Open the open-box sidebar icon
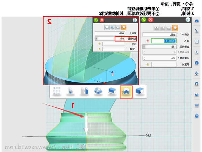The height and width of the screenshot is (152, 202). 197,95
